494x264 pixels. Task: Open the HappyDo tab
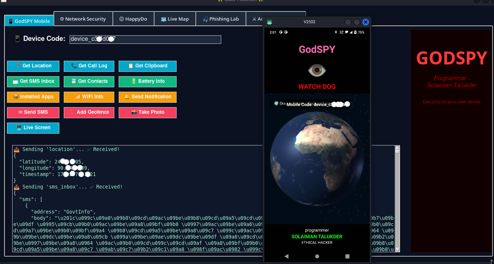tap(133, 19)
